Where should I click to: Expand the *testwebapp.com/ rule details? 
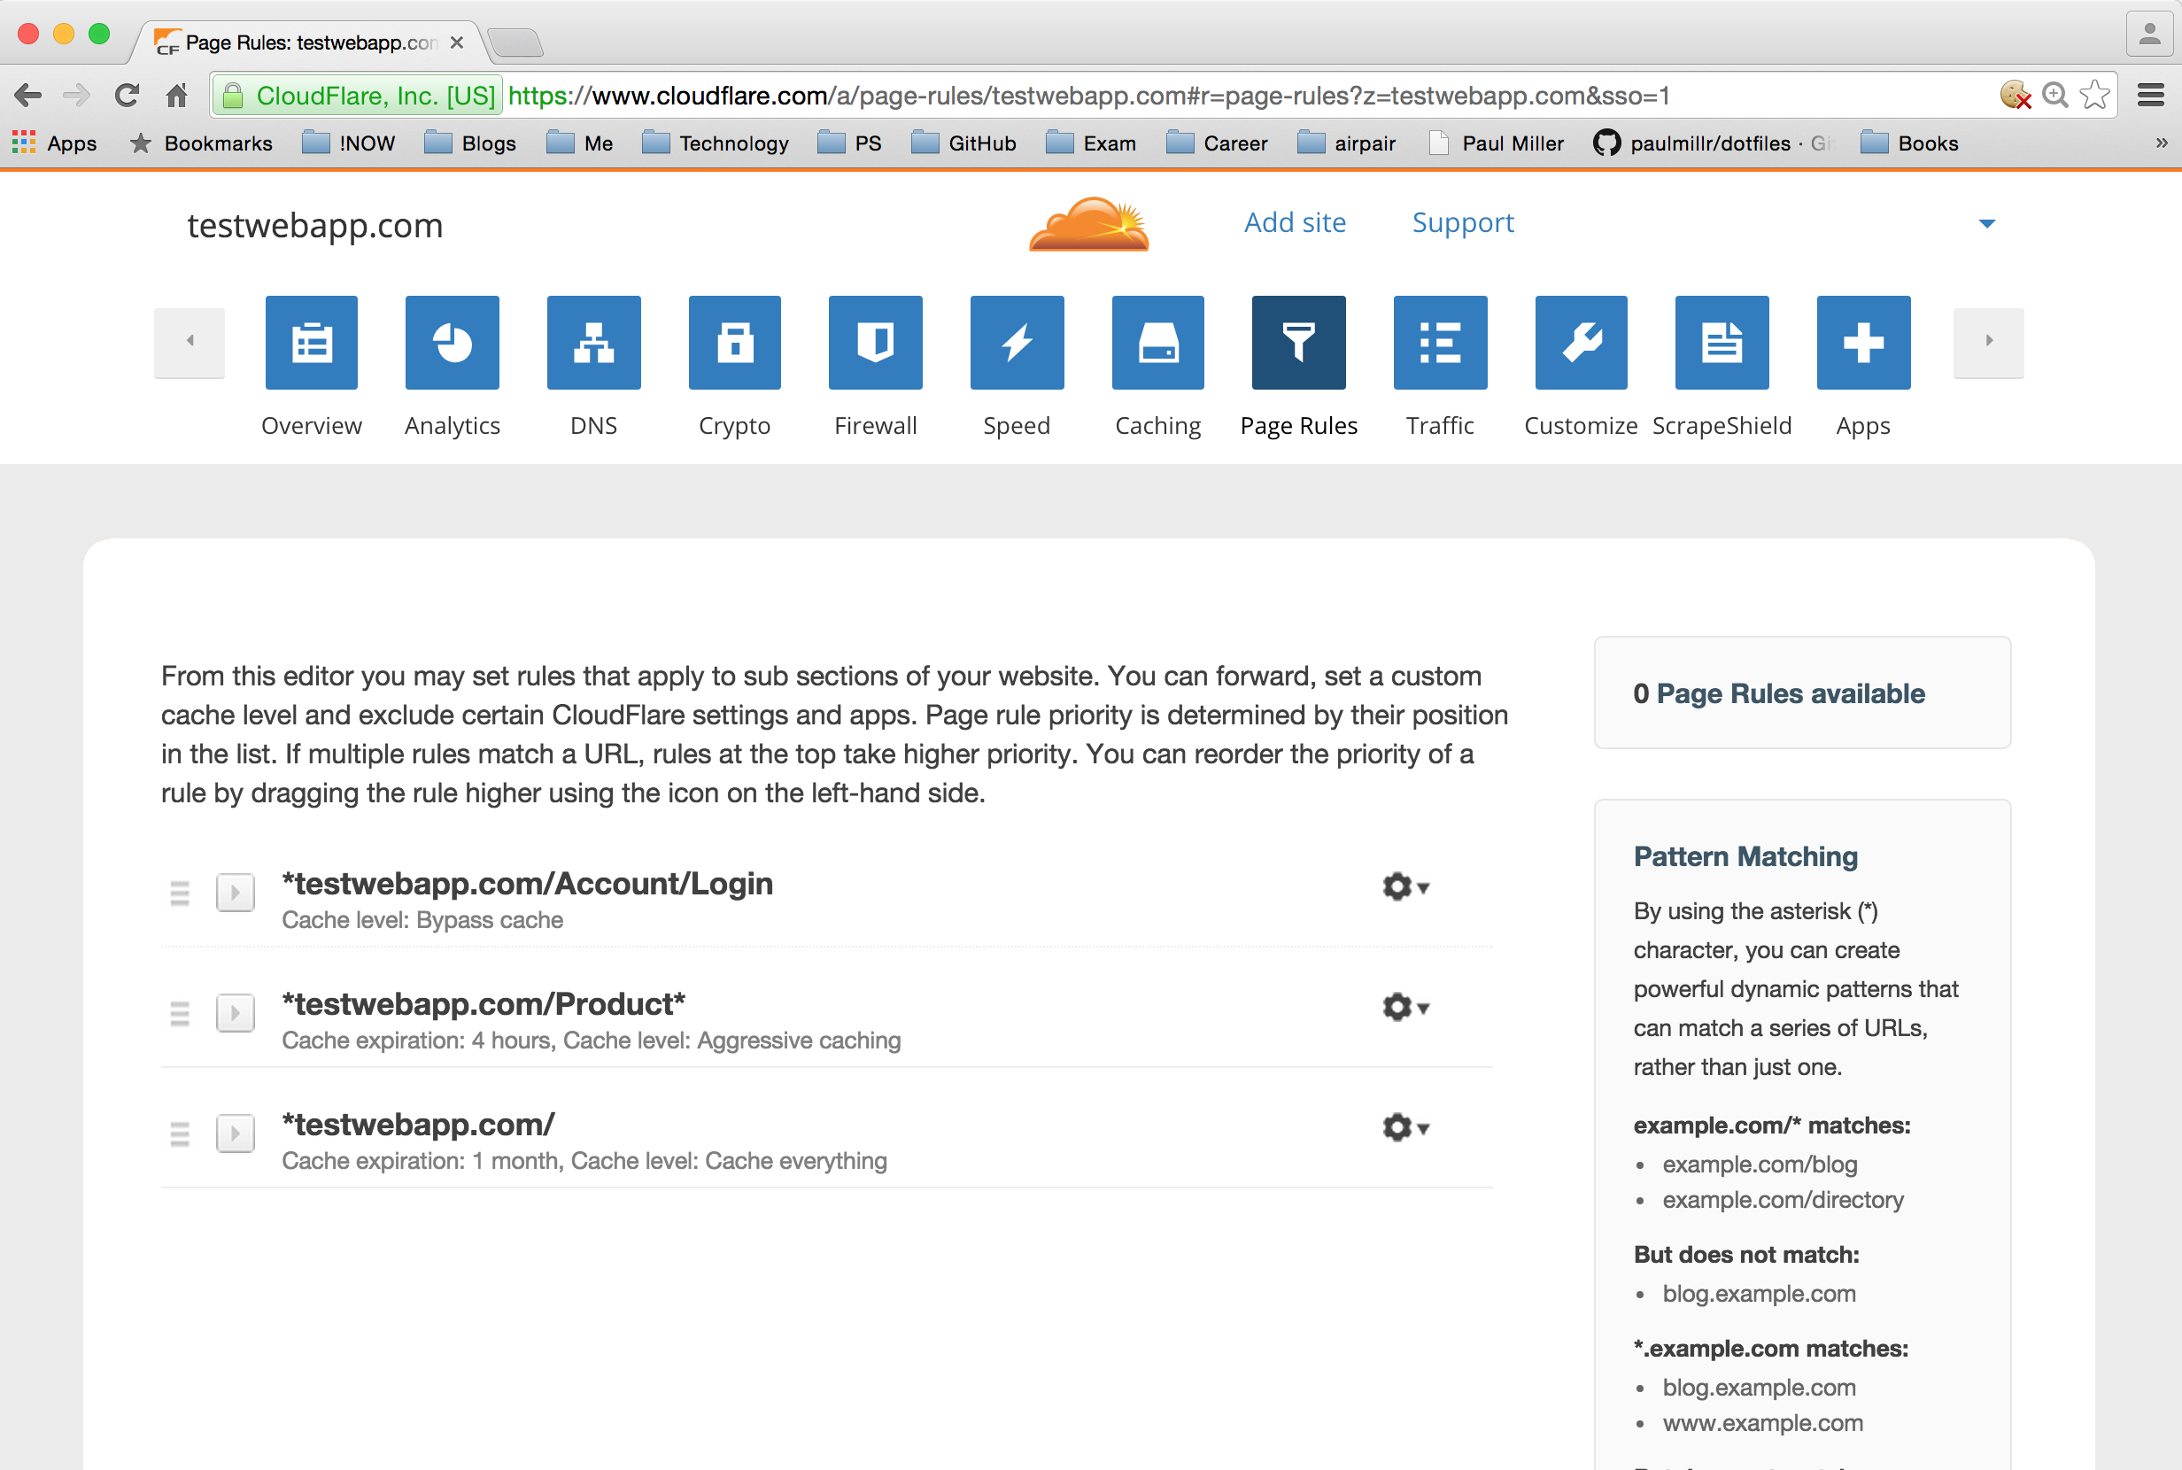click(236, 1133)
